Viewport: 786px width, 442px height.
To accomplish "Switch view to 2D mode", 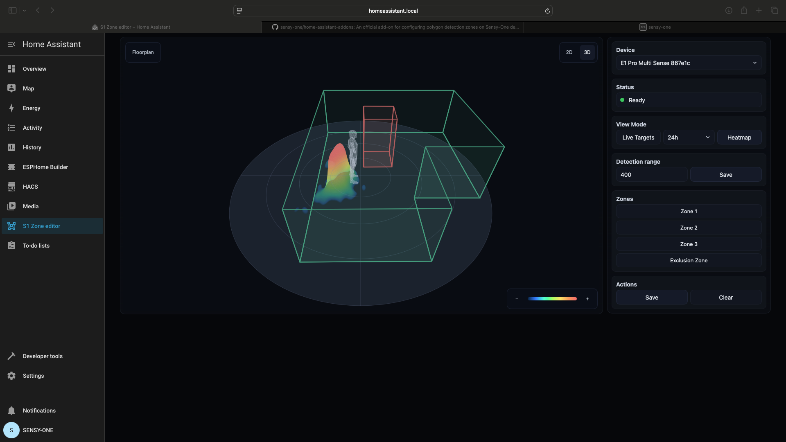I will click(569, 52).
